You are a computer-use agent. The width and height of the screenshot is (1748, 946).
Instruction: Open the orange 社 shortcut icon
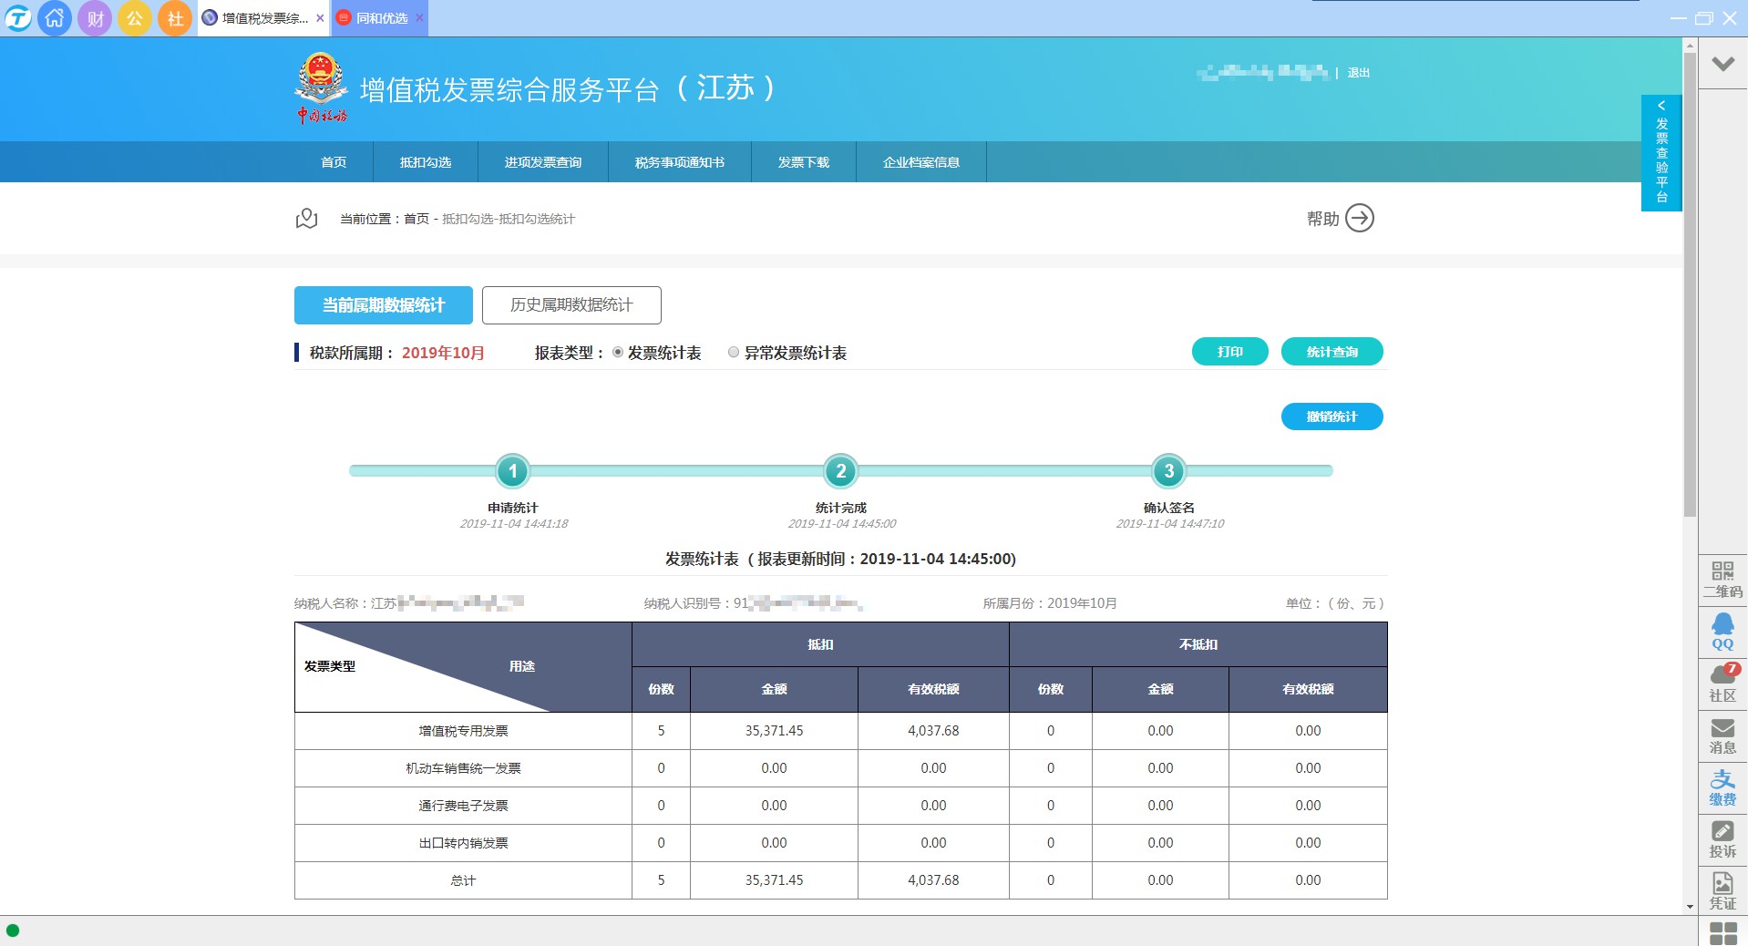[175, 18]
